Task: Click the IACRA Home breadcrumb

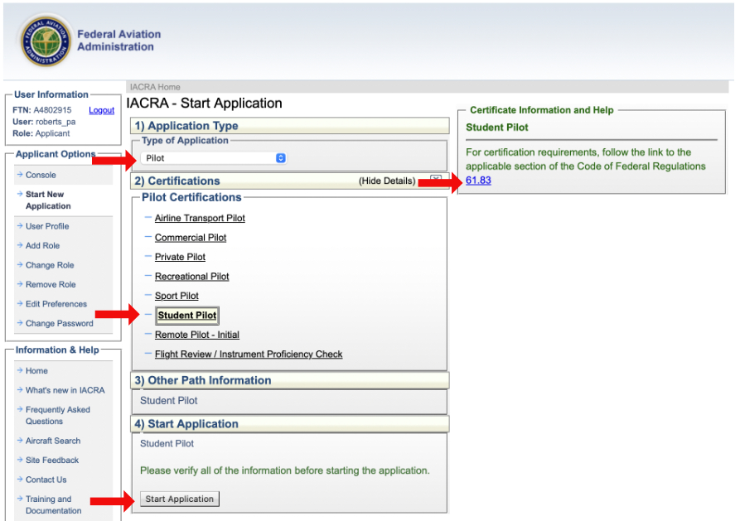Action: point(155,87)
